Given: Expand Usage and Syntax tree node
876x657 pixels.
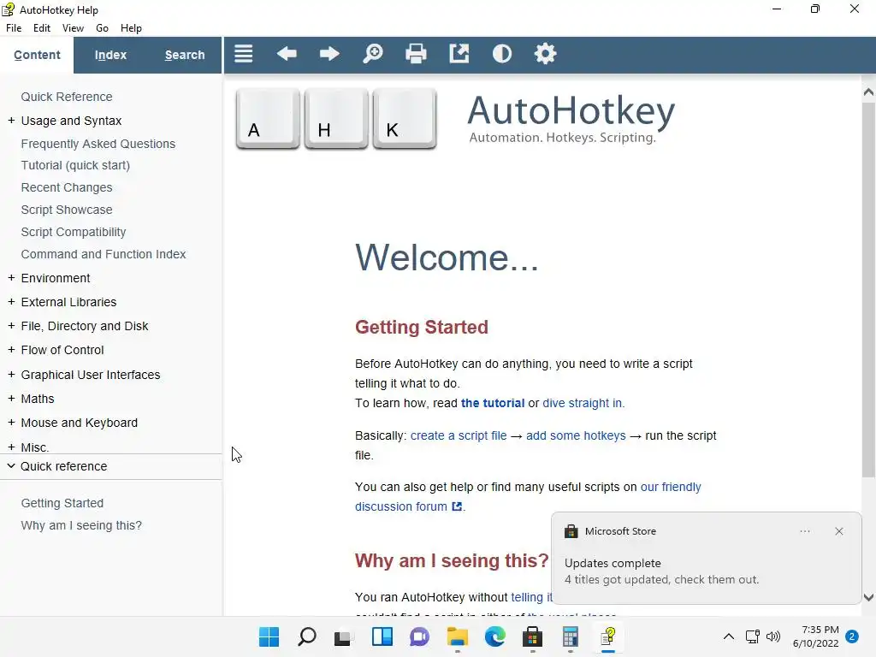Looking at the screenshot, I should (11, 120).
